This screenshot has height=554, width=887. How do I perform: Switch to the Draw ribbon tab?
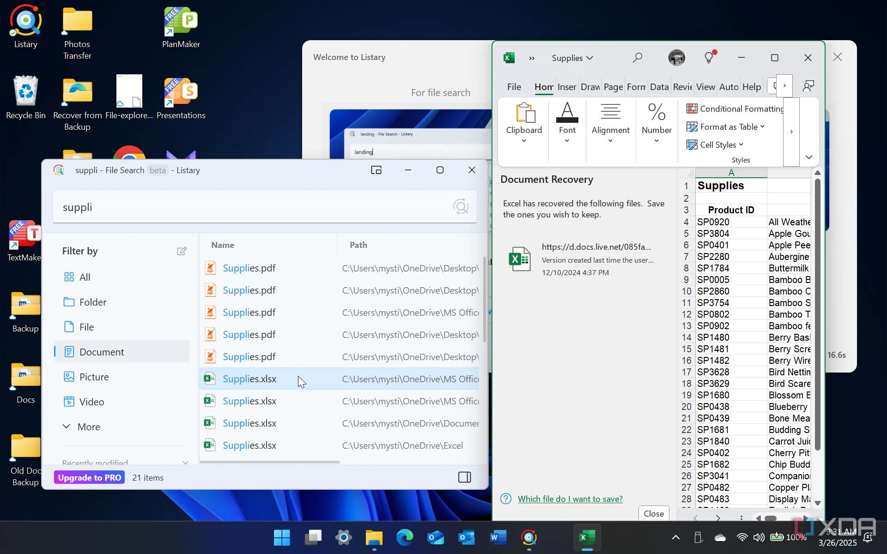pos(590,87)
